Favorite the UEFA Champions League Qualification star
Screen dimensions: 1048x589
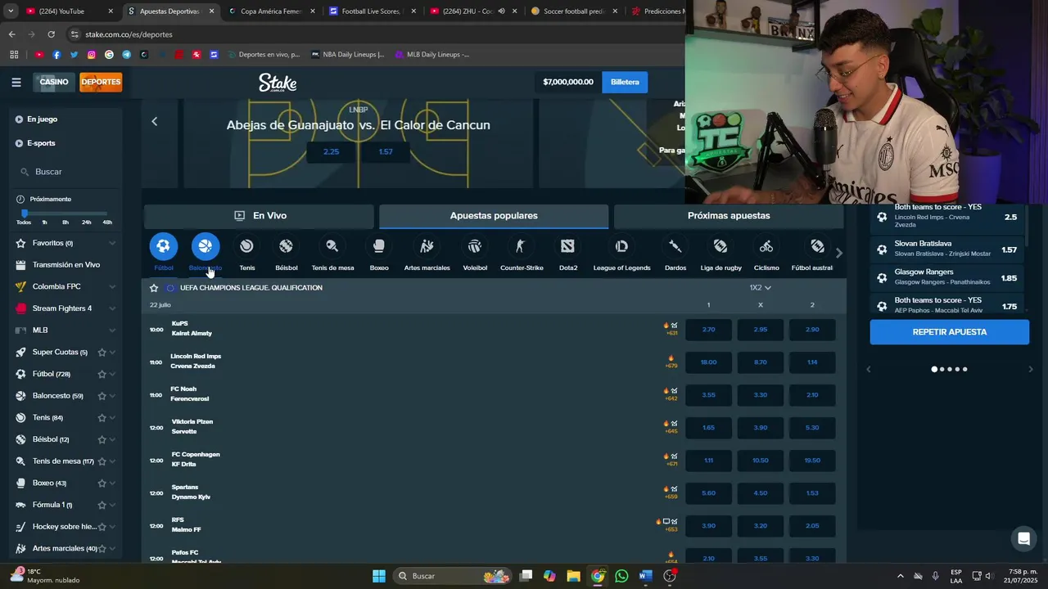coord(154,288)
